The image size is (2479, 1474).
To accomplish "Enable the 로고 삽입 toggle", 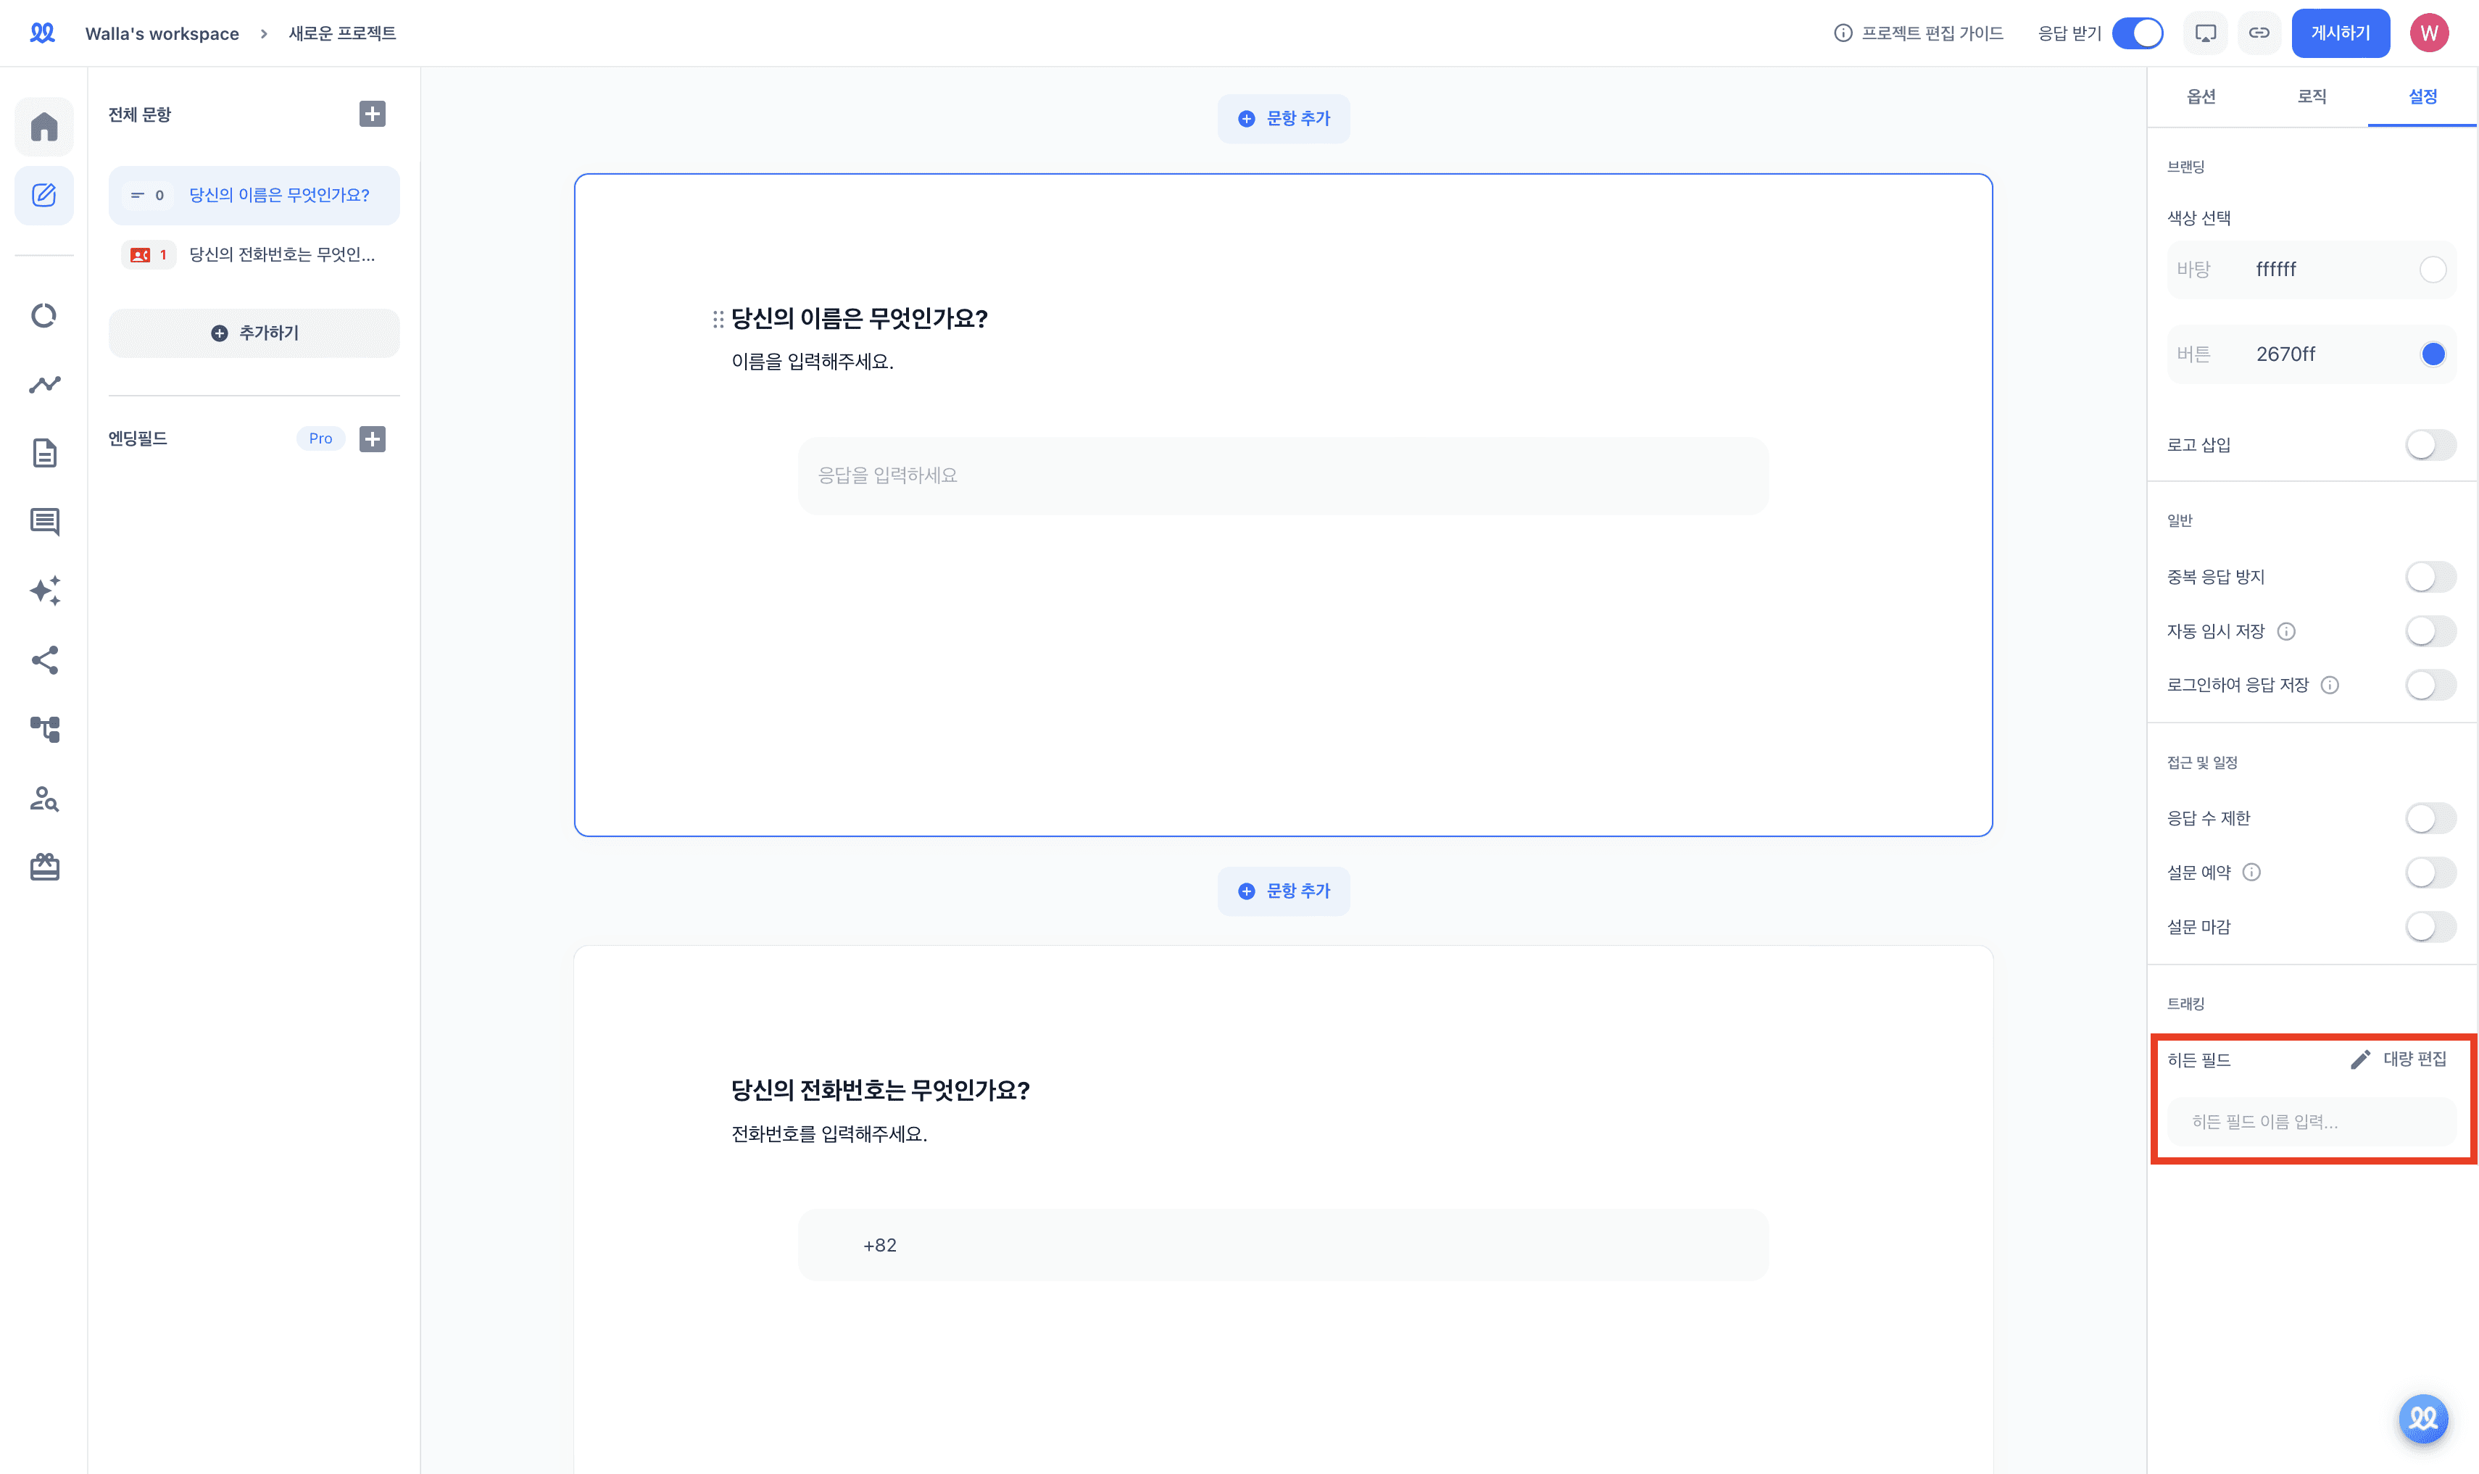I will pyautogui.click(x=2429, y=445).
